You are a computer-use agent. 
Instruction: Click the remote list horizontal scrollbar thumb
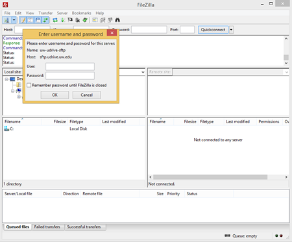[x=210, y=177]
